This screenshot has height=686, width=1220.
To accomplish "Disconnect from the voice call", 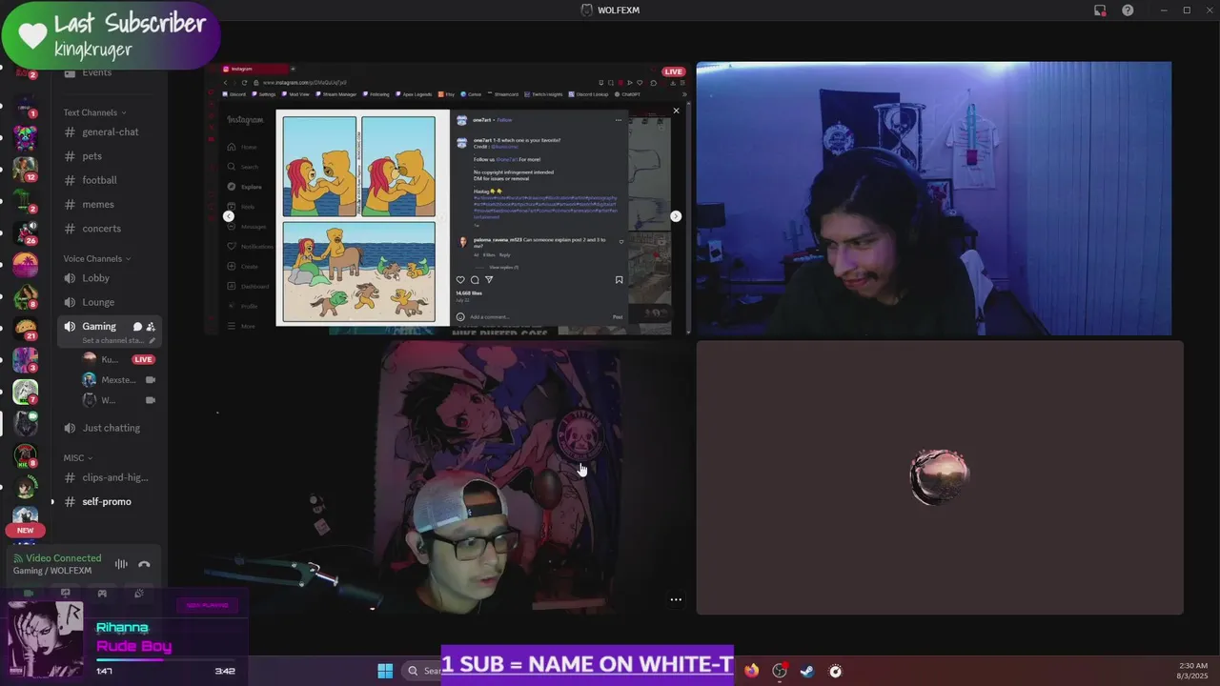I will [144, 564].
